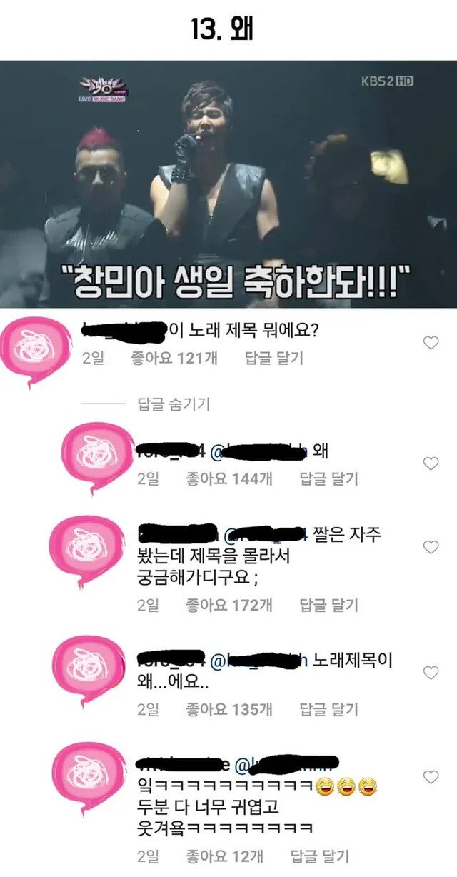Tap the heart beside the 노래제목이 왜...에요.. reply
Screen dimensions: 457x877
pos(431,673)
